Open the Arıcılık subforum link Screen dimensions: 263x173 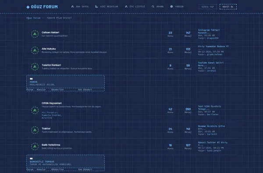tap(47, 118)
